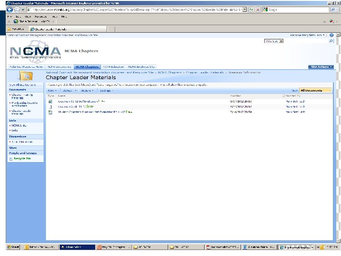The width and height of the screenshot is (341, 256).
Task: Select the NCMA Chapters tab
Action: point(87,67)
